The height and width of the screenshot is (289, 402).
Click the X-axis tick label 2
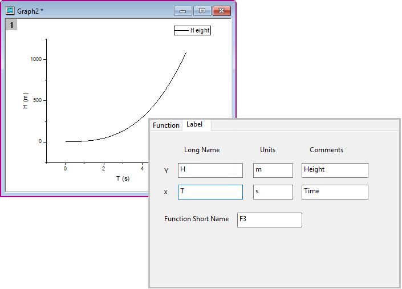[x=104, y=169]
